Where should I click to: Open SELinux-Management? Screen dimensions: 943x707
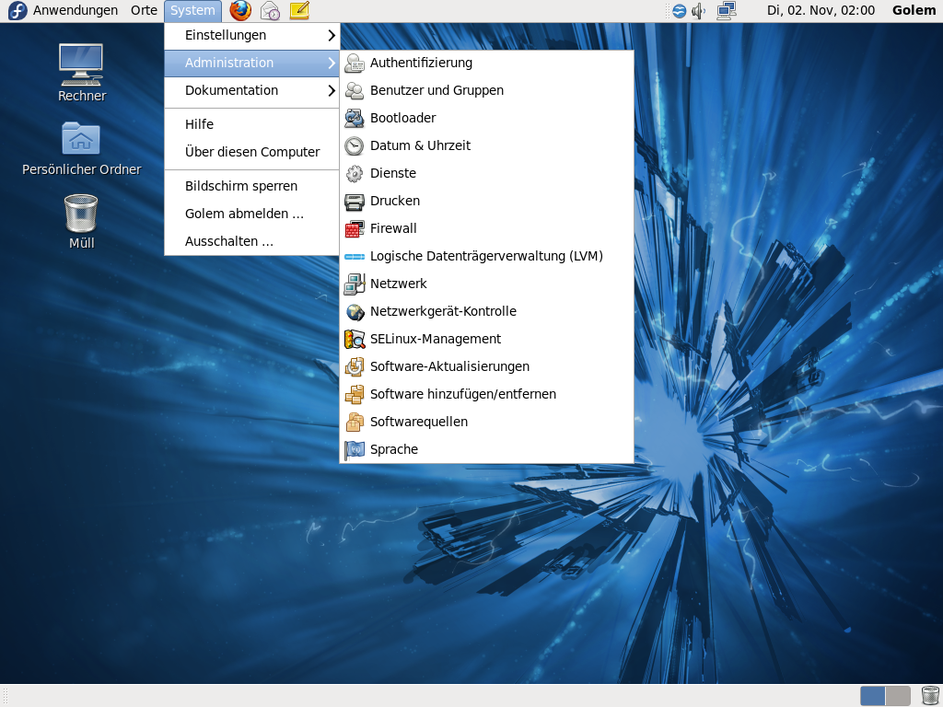[435, 339]
